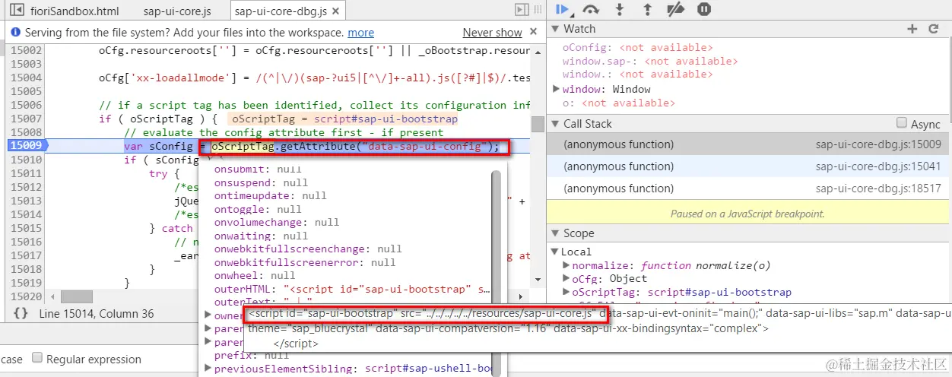Click the source vertical scrollbar thumb
952x377 pixels.
point(538,124)
